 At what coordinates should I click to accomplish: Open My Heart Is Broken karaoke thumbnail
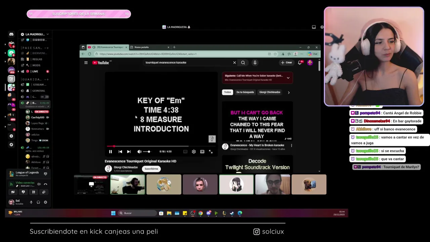[x=257, y=121]
